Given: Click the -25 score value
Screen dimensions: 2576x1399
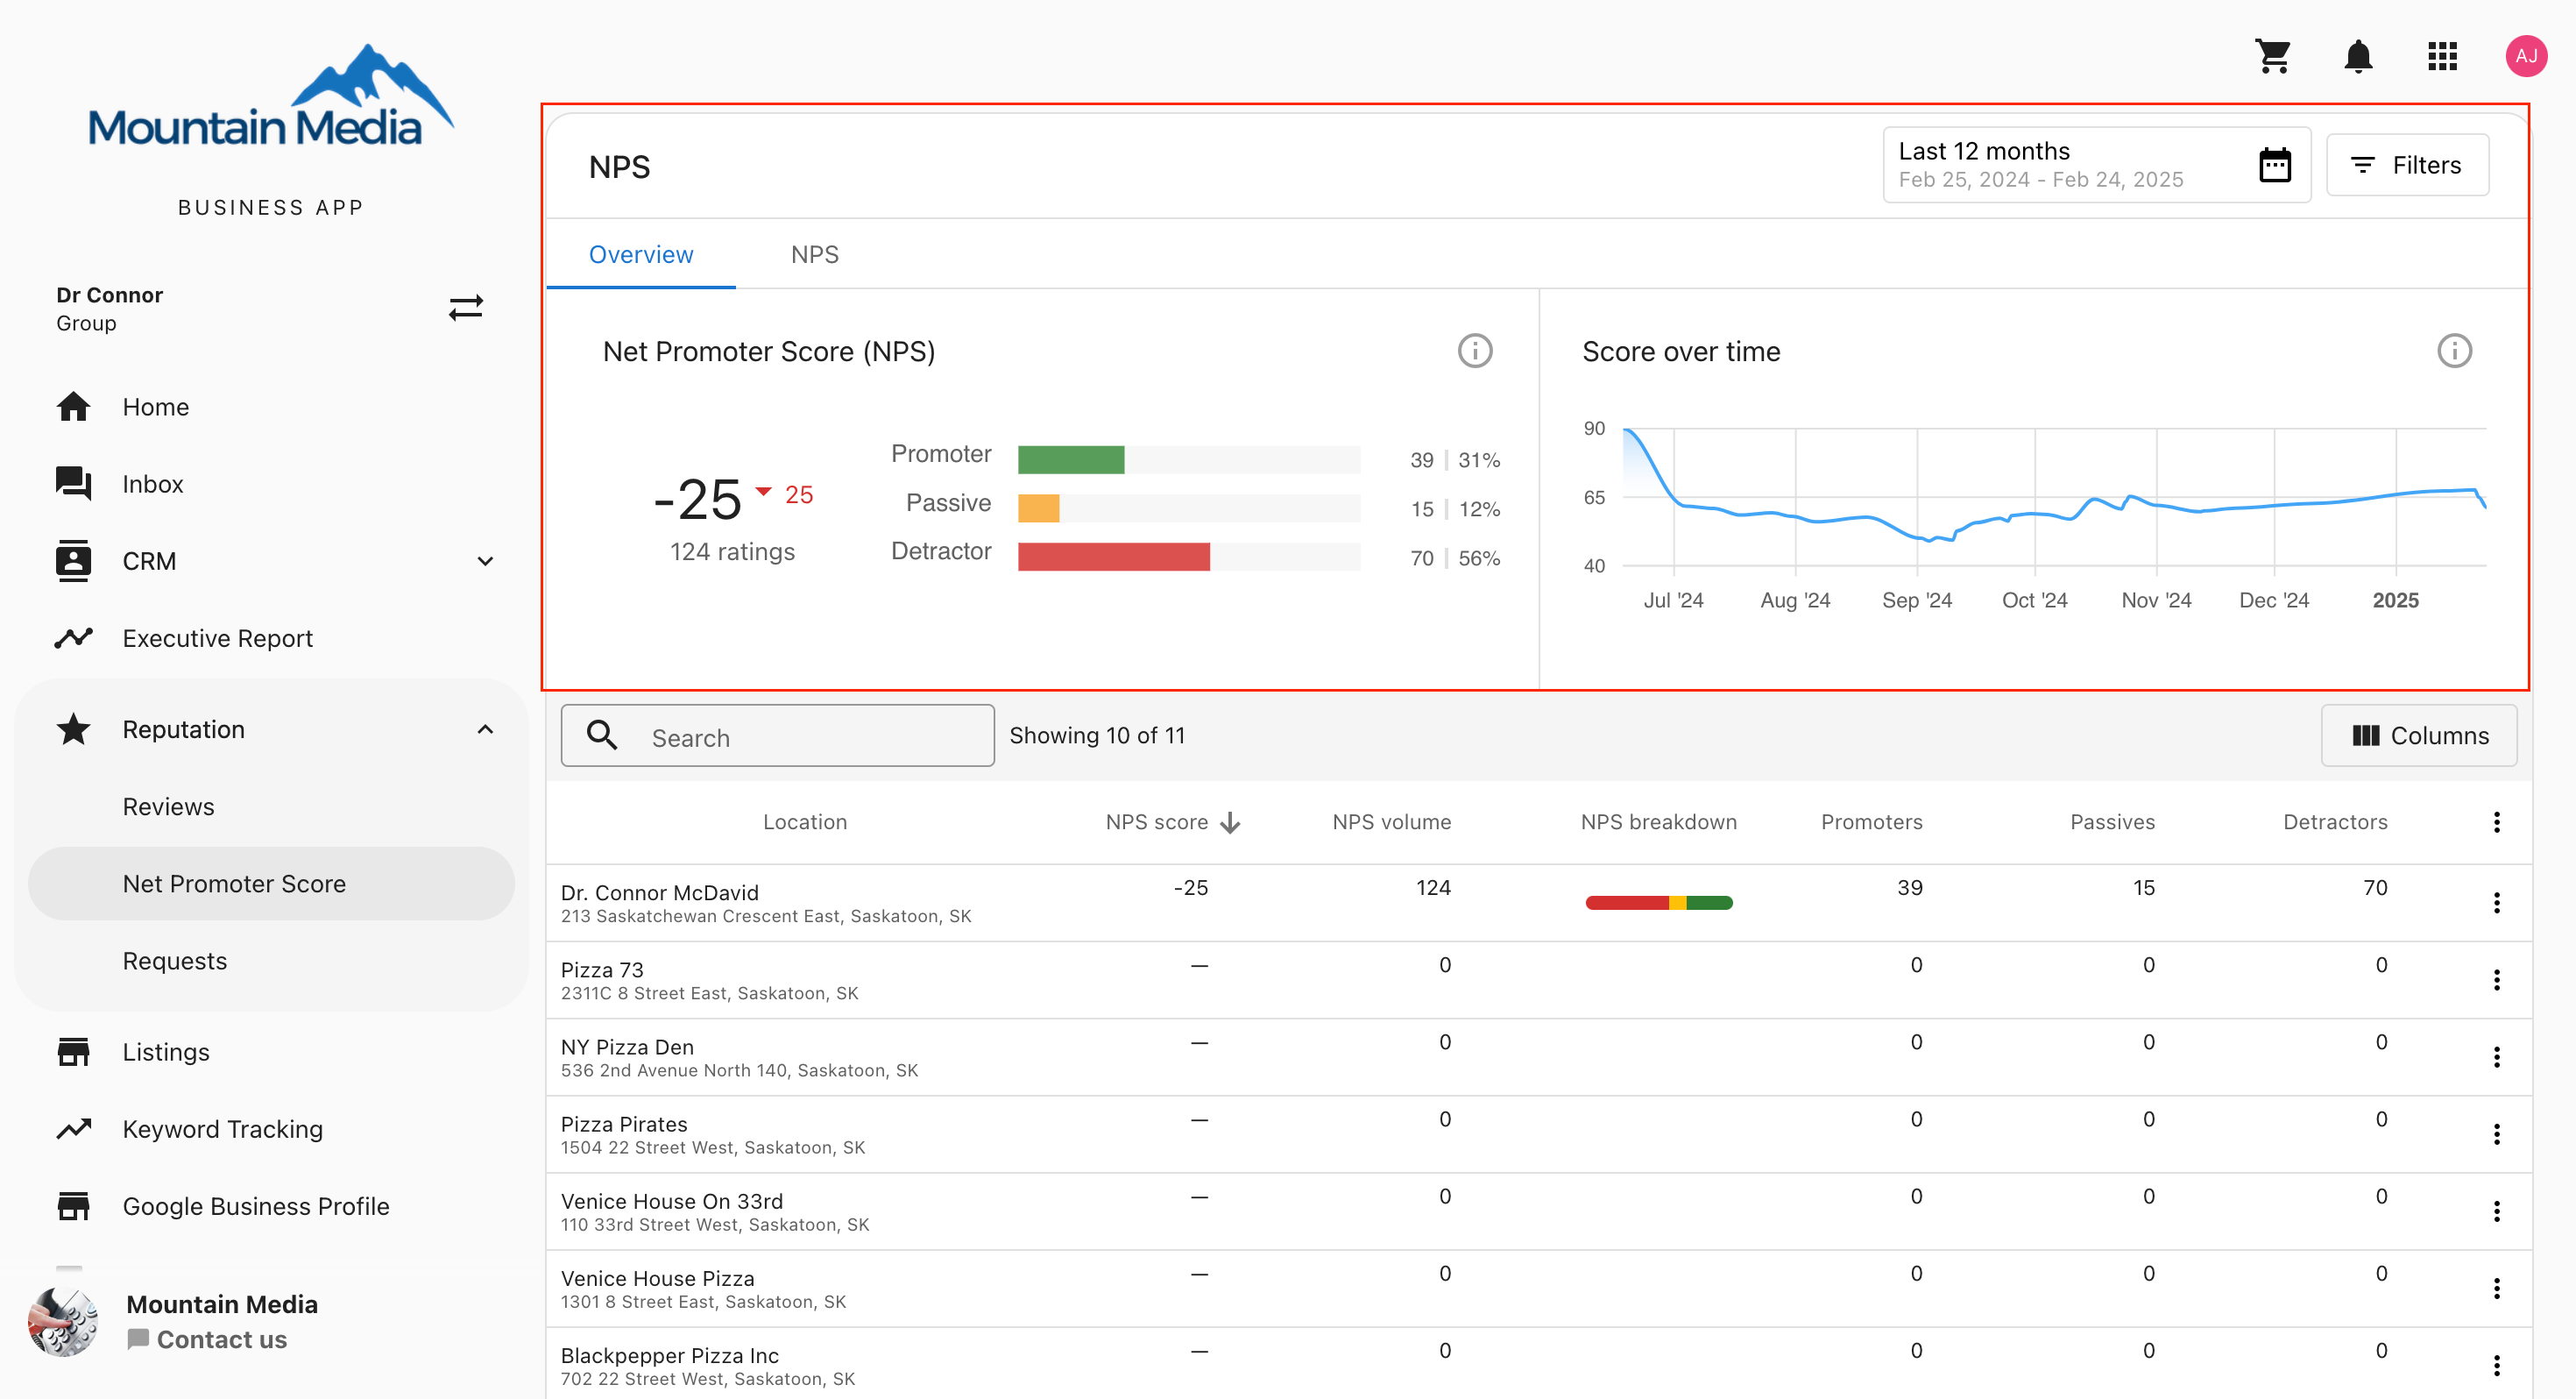Looking at the screenshot, I should pos(697,500).
